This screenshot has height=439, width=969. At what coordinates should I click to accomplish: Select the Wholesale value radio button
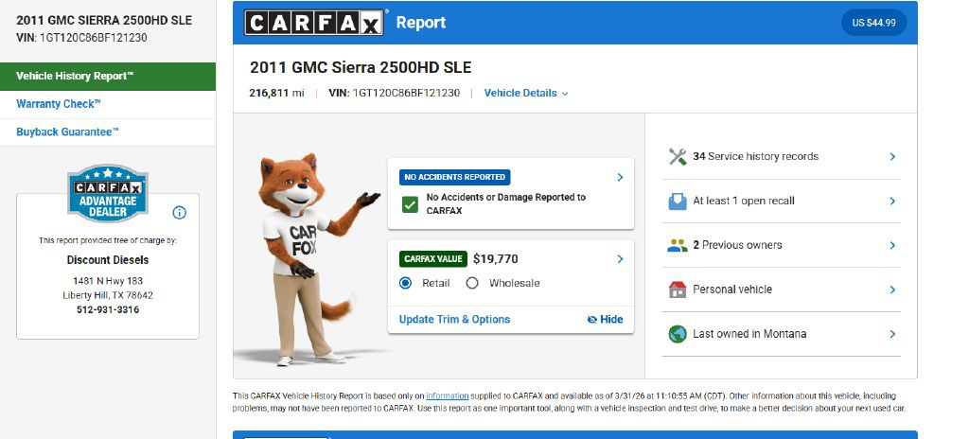tap(472, 283)
